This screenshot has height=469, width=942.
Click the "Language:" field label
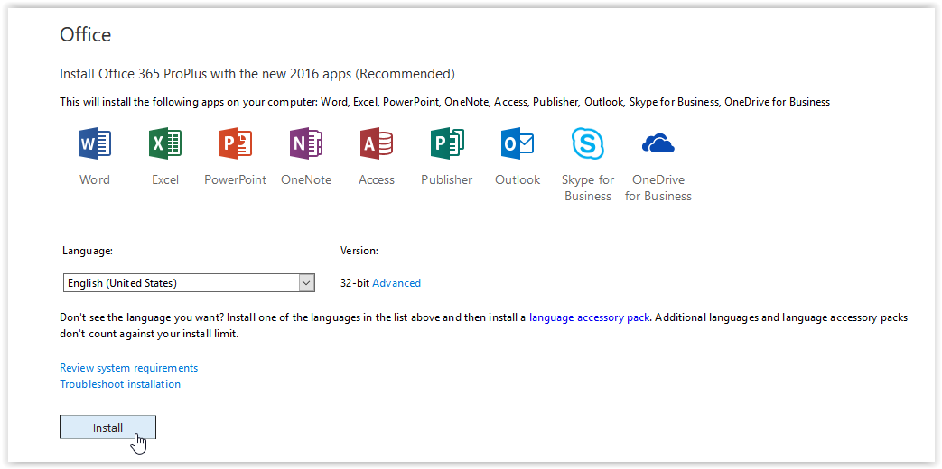[87, 251]
